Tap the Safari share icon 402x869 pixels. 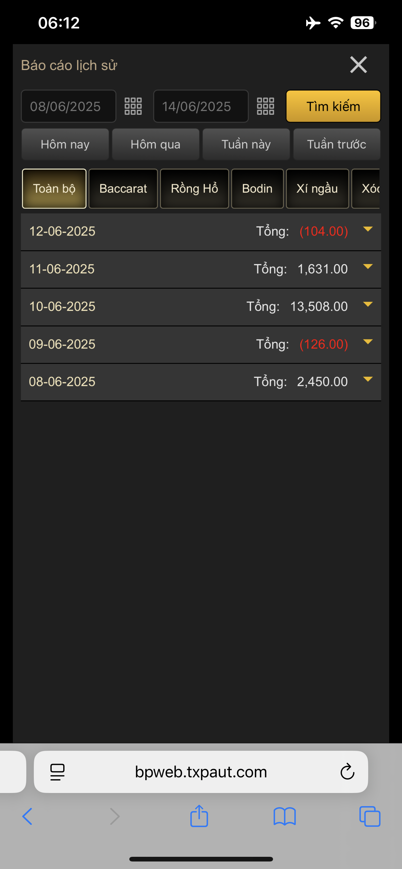coord(199,816)
